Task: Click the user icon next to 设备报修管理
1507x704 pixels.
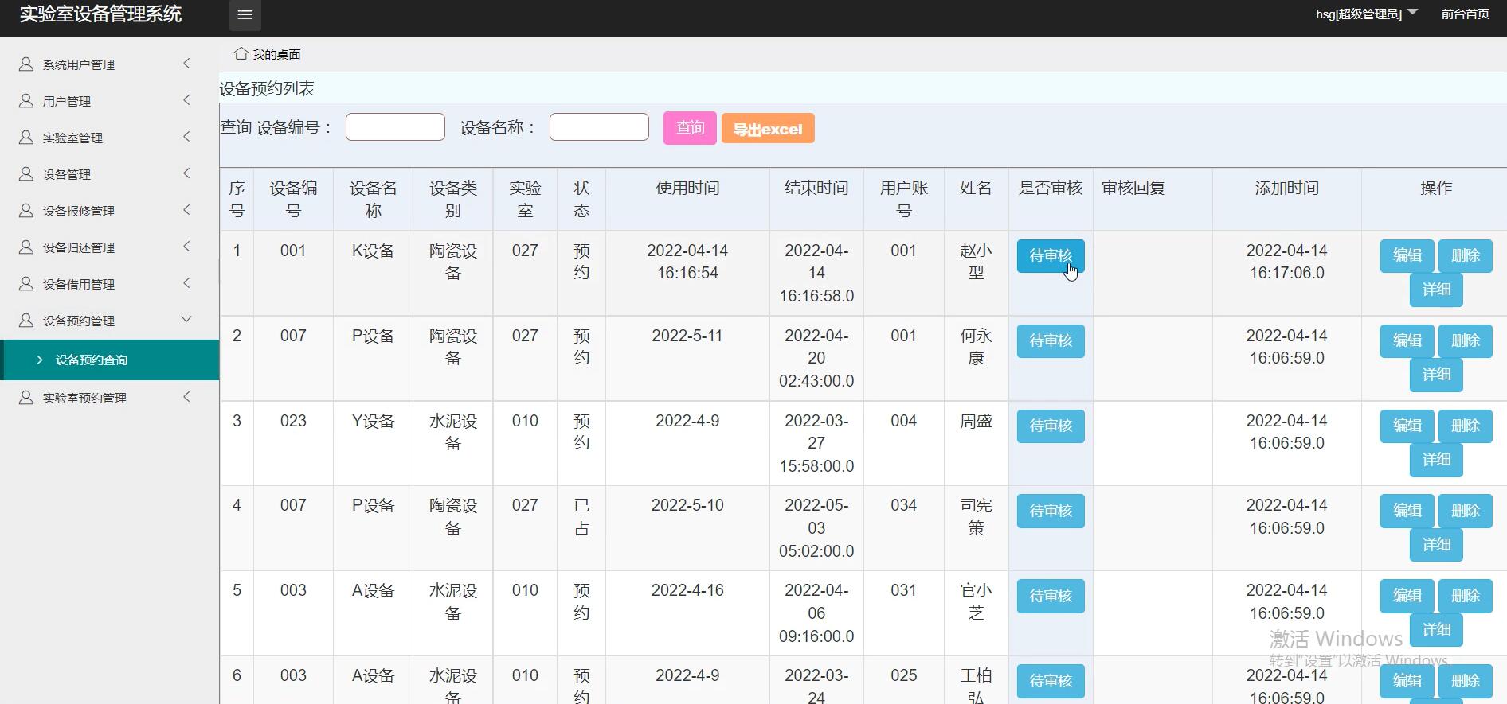Action: (26, 210)
